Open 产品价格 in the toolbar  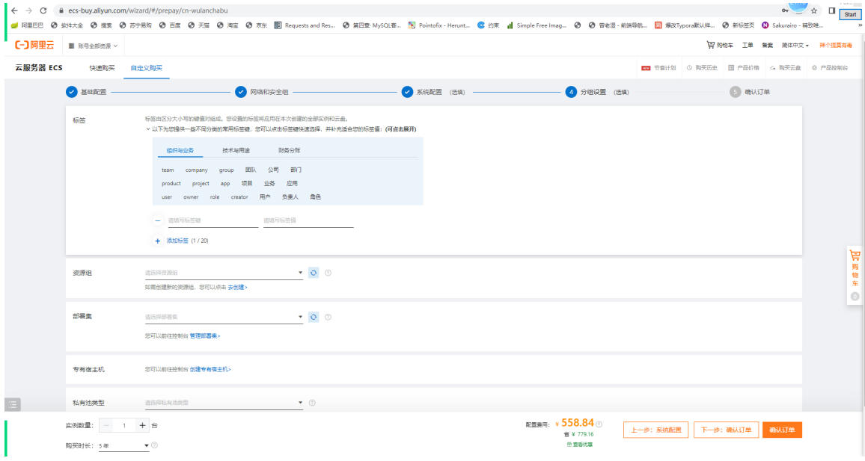[x=744, y=68]
